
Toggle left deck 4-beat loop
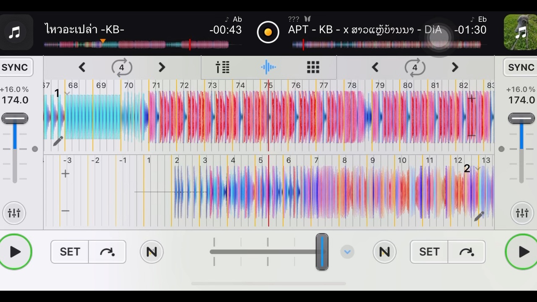(122, 67)
